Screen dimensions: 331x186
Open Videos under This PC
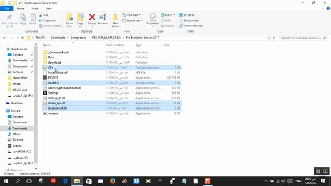pos(17,146)
